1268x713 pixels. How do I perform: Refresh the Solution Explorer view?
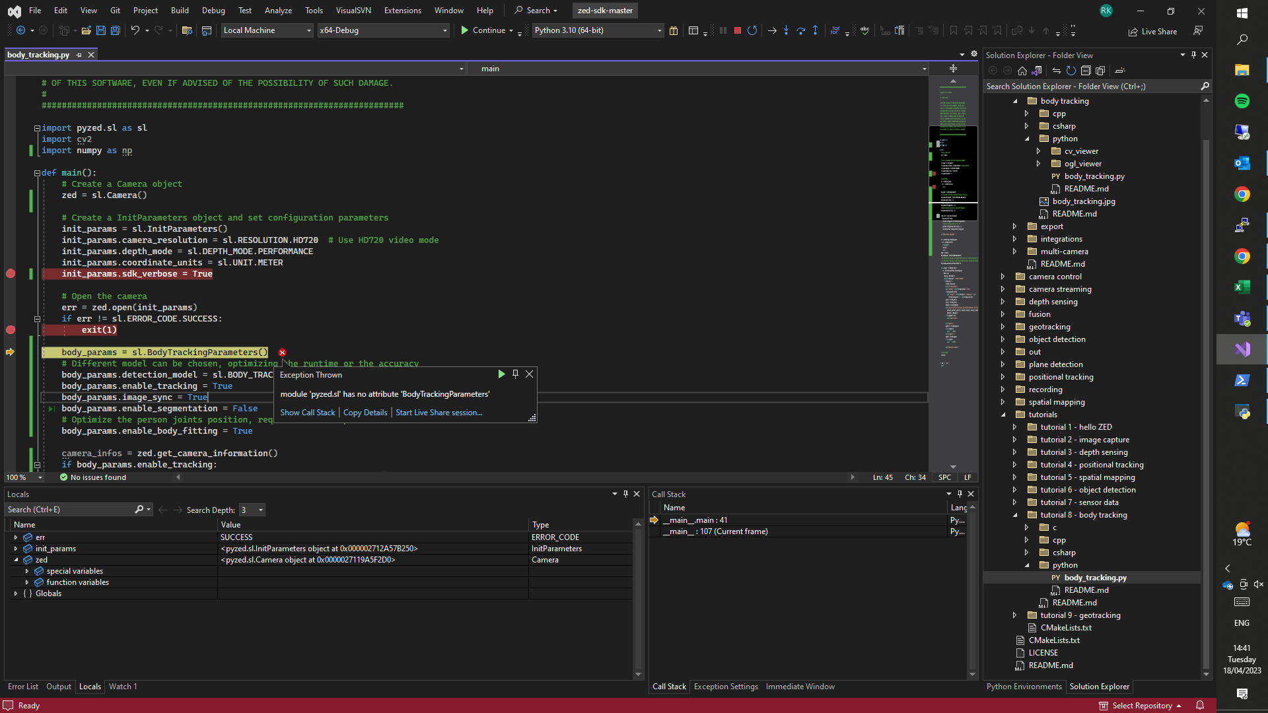1071,71
